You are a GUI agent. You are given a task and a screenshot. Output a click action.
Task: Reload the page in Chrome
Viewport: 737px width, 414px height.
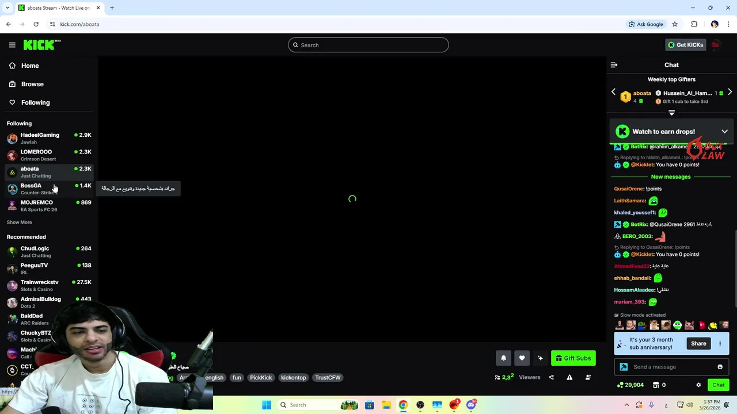pyautogui.click(x=36, y=24)
